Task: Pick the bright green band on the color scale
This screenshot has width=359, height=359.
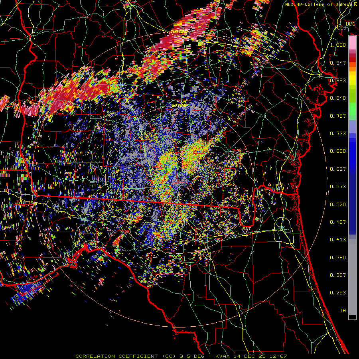Action: point(352,109)
